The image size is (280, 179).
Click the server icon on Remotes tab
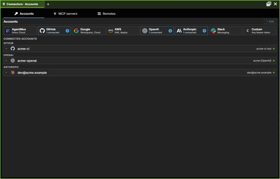(x=99, y=13)
